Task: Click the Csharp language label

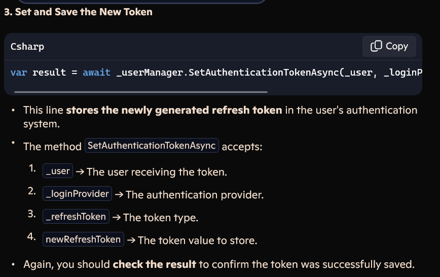Action: [x=27, y=46]
